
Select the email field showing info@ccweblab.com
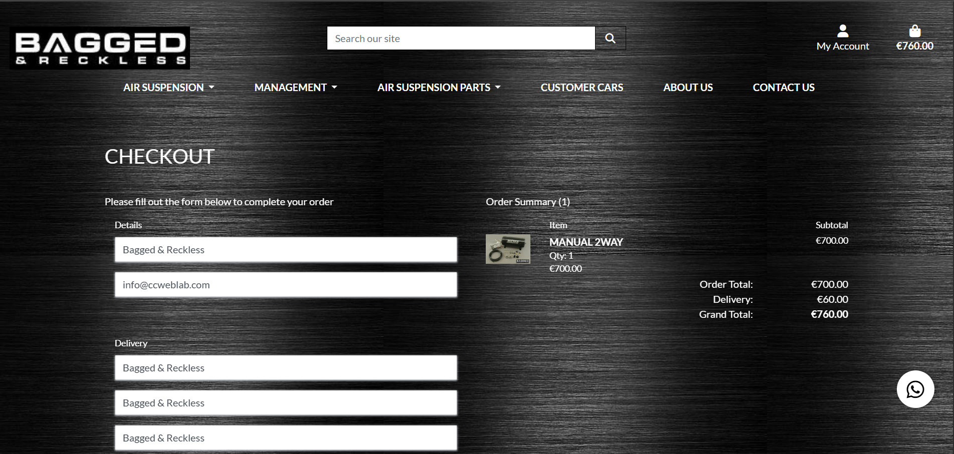tap(285, 284)
